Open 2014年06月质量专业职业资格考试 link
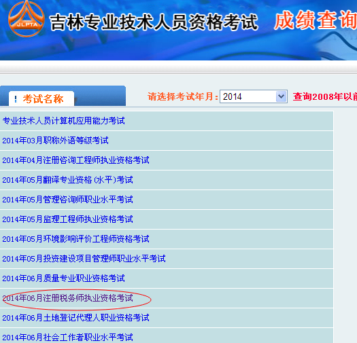357x343 pixels. (x=64, y=278)
